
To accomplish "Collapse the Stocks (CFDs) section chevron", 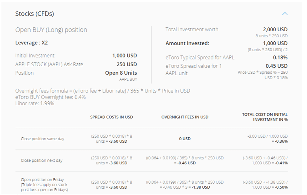I will (285, 14).
